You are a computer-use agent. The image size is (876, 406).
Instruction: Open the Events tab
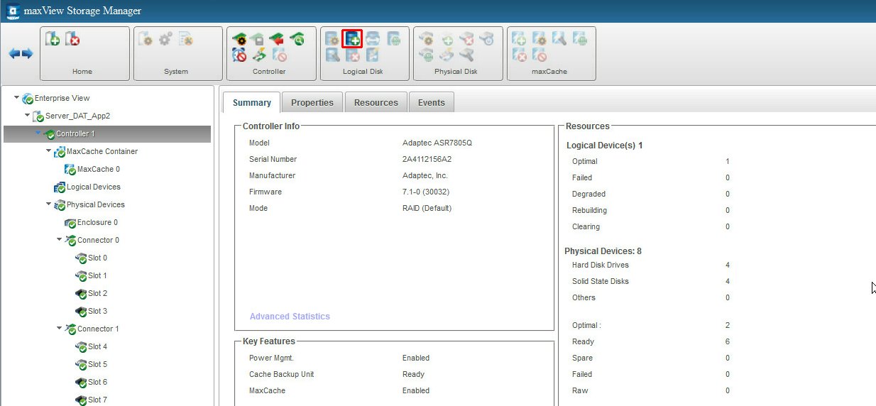[431, 102]
